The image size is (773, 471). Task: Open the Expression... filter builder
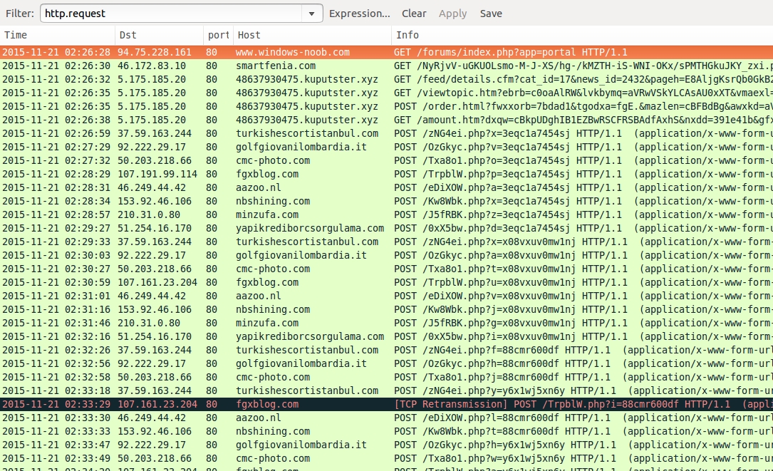click(359, 14)
